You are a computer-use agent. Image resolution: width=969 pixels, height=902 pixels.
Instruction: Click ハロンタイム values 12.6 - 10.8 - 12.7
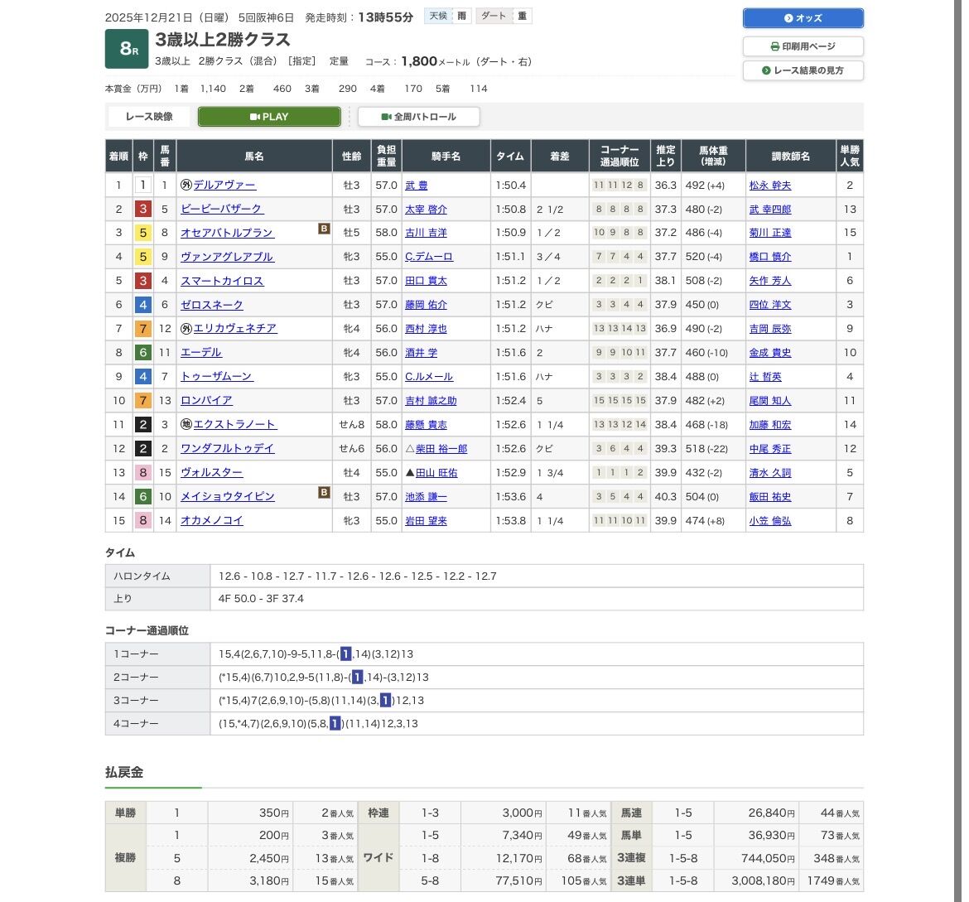point(357,576)
